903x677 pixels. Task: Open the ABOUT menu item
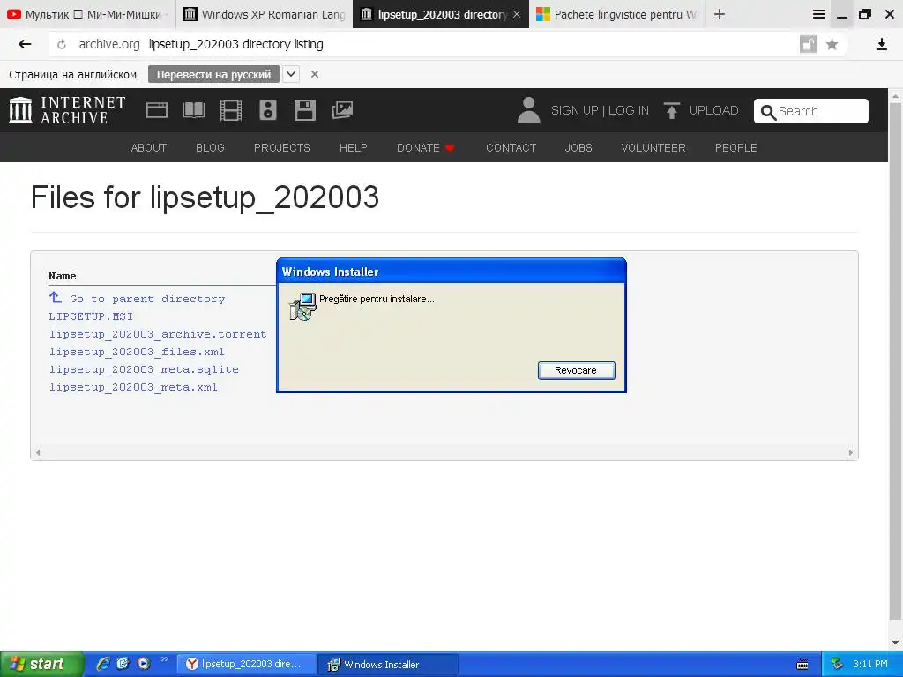pyautogui.click(x=148, y=148)
